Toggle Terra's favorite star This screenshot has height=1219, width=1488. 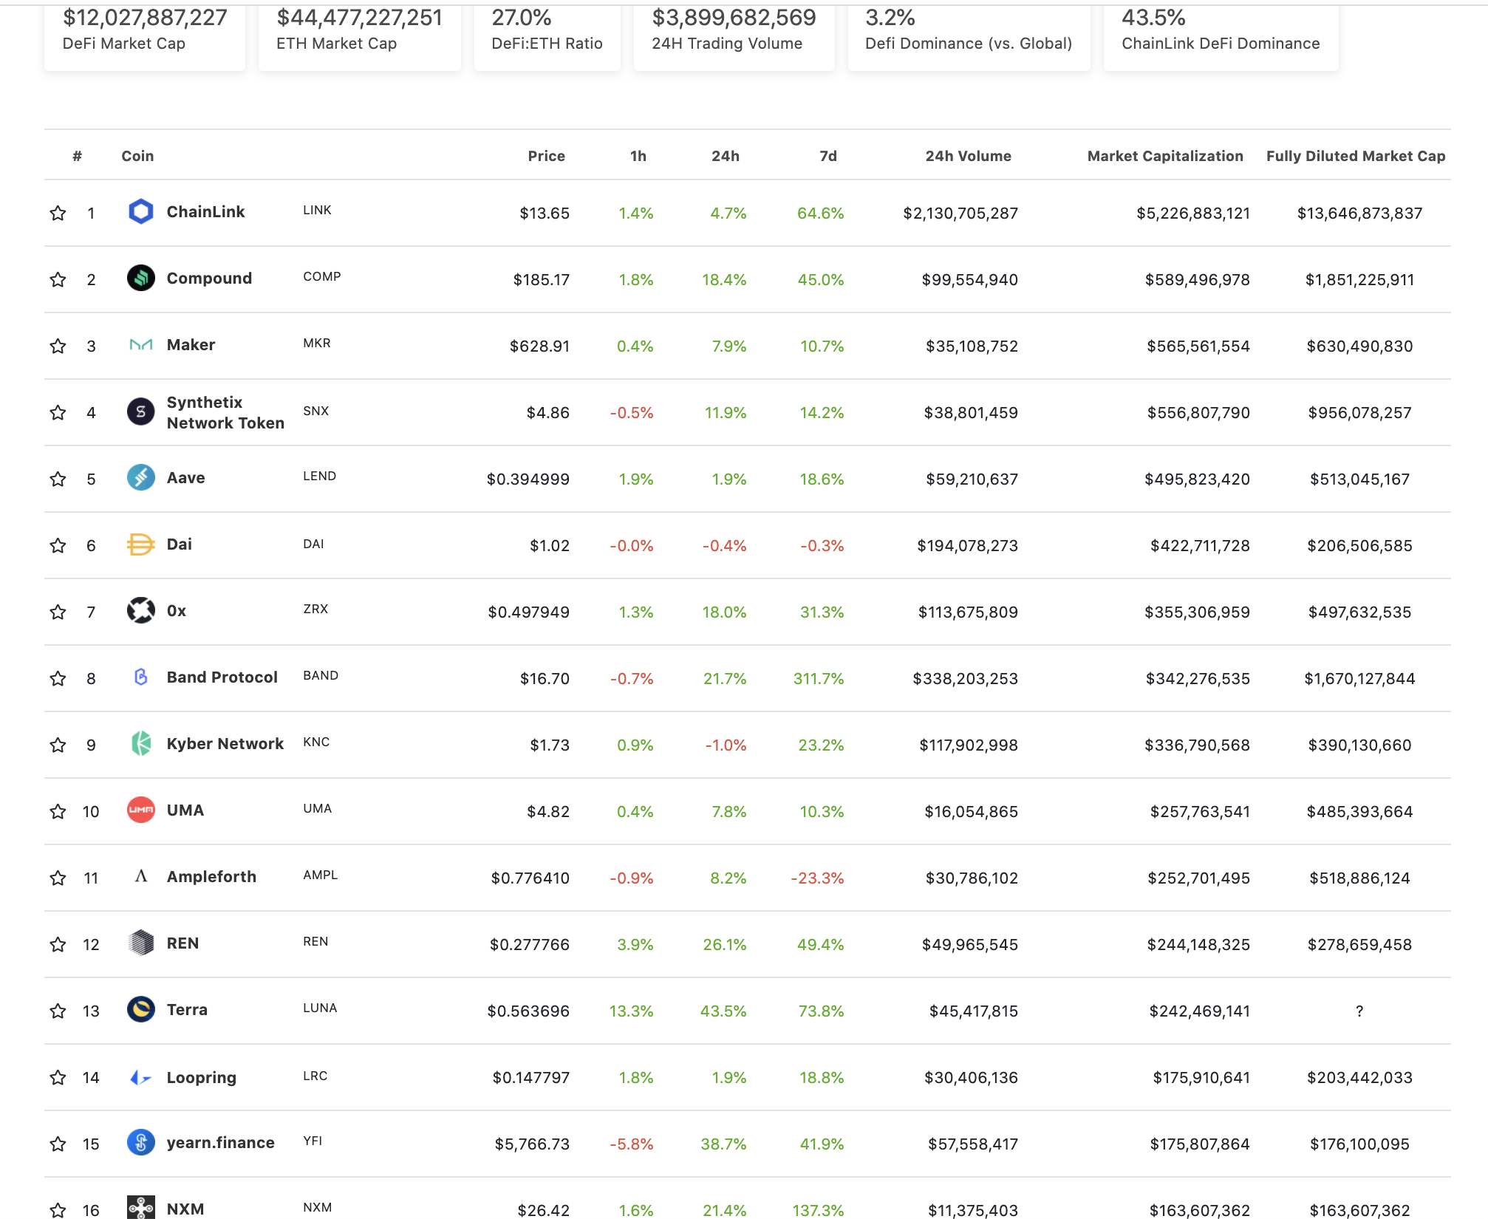[x=58, y=1011]
